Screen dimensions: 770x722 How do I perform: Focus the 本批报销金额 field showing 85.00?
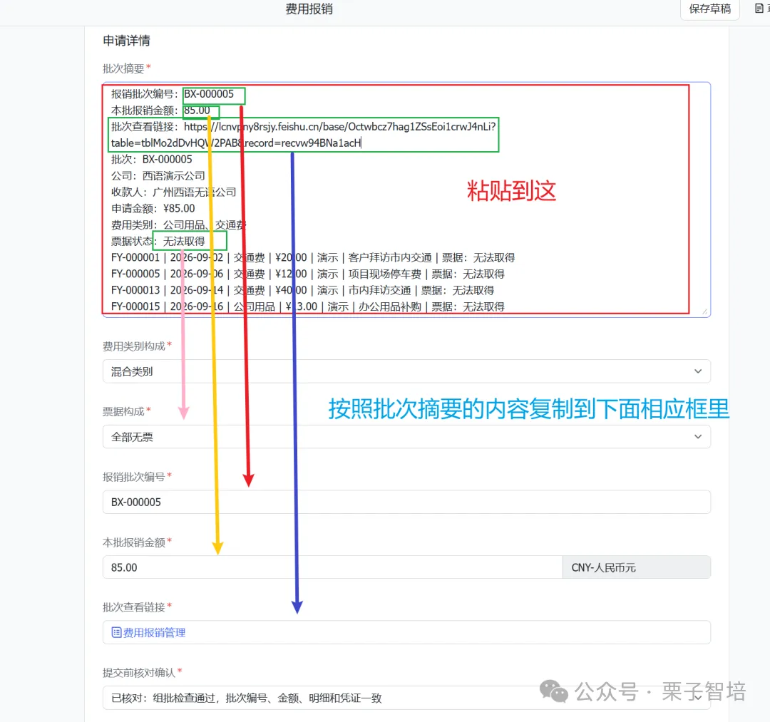pyautogui.click(x=332, y=567)
